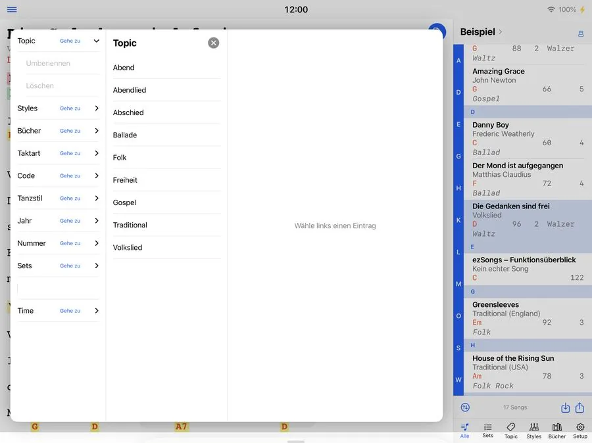592x443 pixels.
Task: Expand the Tanzstil category chevron
Action: click(x=97, y=198)
